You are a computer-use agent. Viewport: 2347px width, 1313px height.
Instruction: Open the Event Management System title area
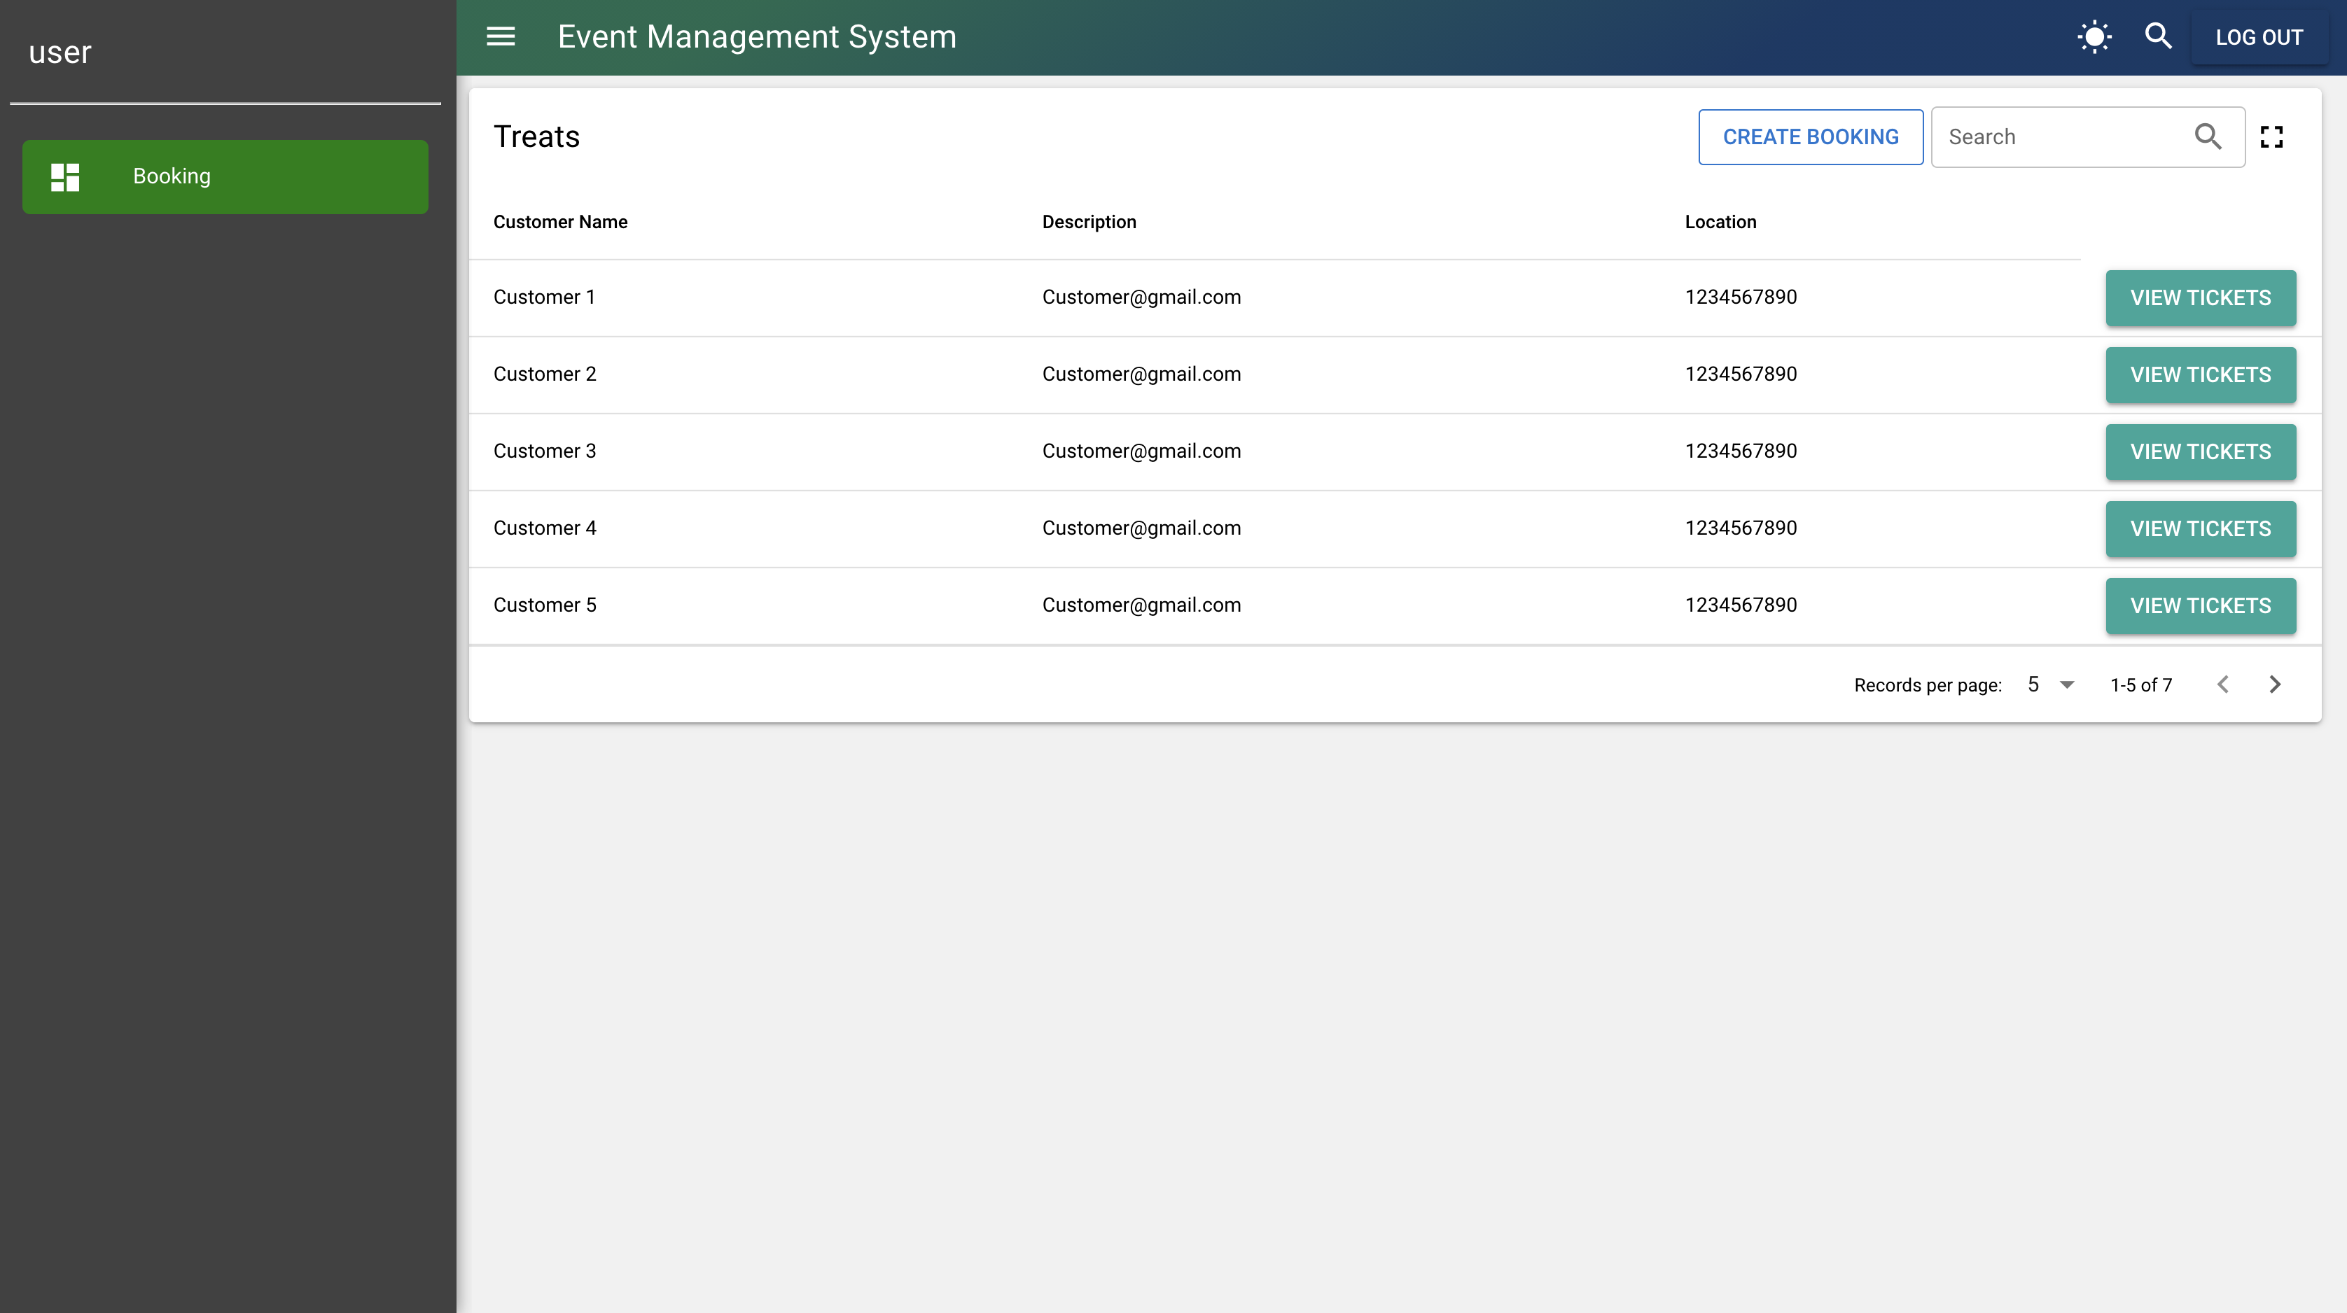click(x=756, y=36)
